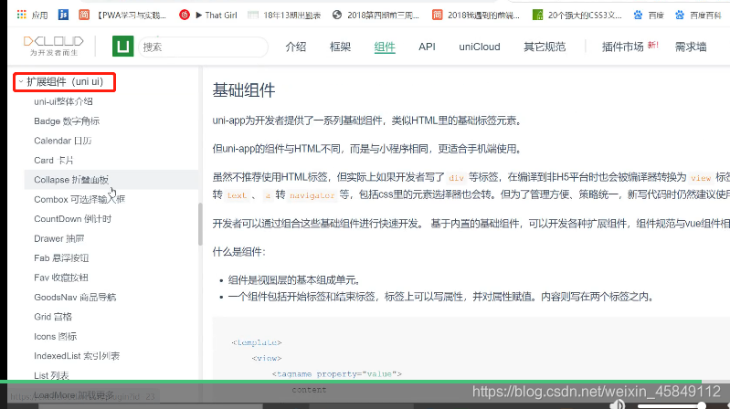Open CountDown 倒计时 in sidebar
Viewport: 730px width, 409px height.
point(72,219)
